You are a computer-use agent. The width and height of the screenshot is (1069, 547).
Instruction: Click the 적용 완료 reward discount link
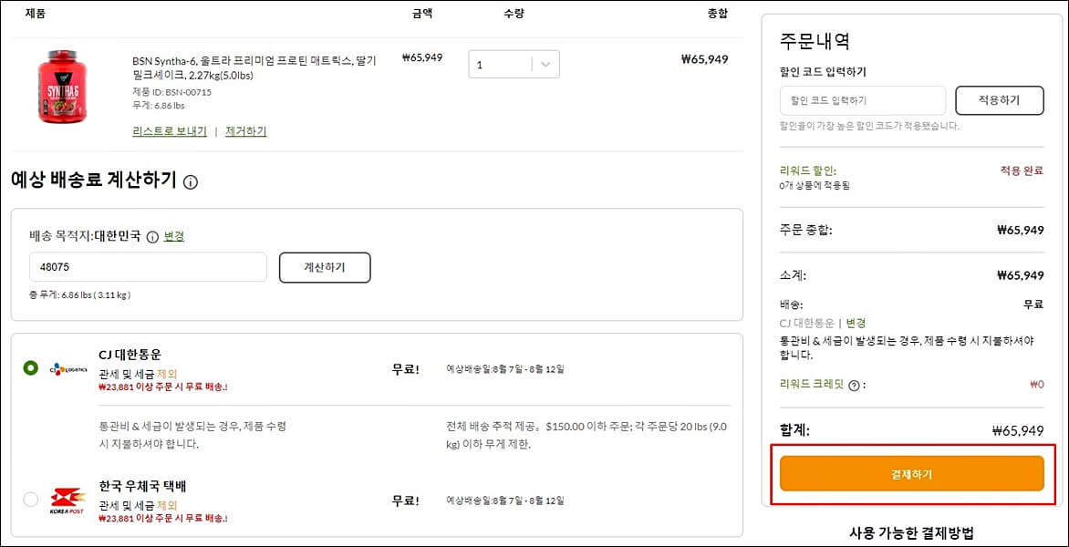(x=1022, y=171)
